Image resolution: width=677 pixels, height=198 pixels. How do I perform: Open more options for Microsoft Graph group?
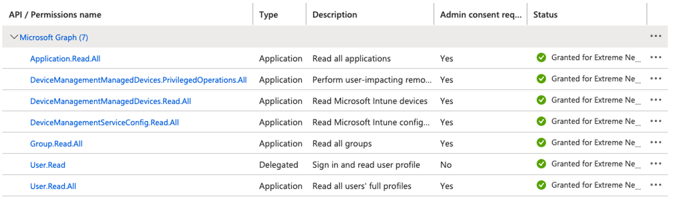655,36
